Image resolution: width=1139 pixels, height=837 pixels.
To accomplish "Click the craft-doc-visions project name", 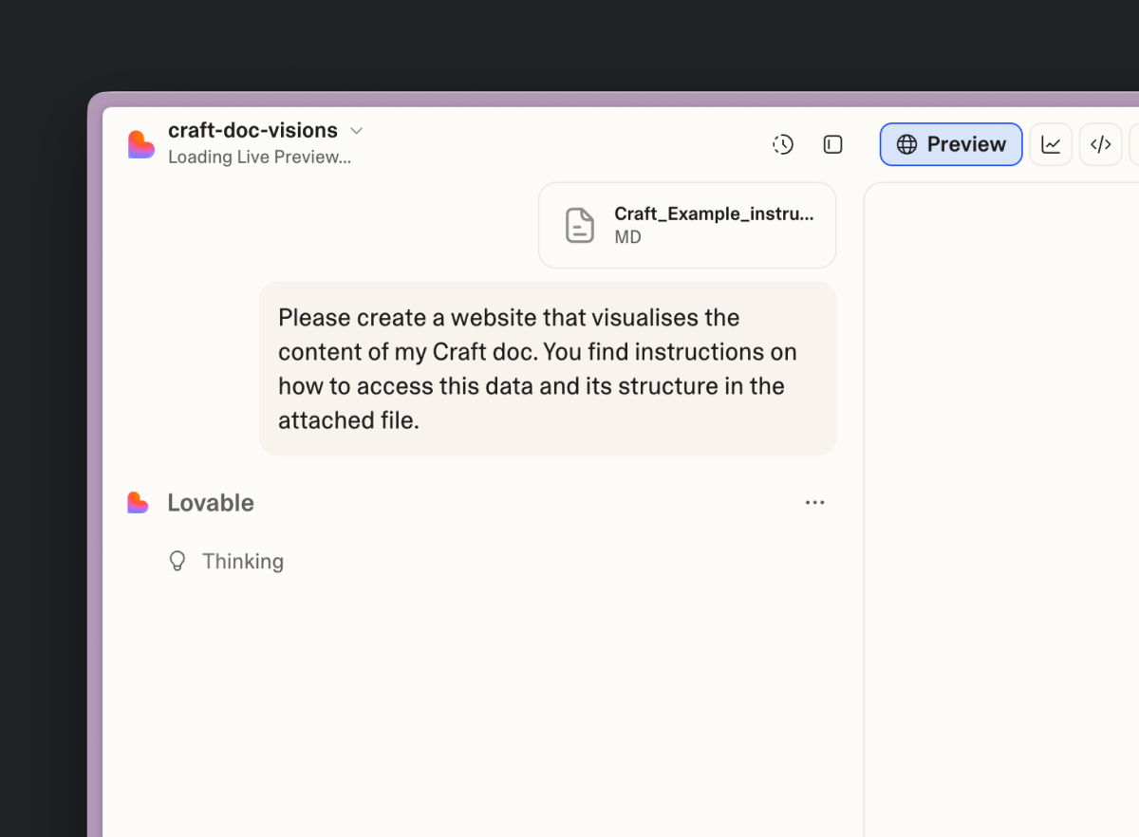I will pos(252,131).
